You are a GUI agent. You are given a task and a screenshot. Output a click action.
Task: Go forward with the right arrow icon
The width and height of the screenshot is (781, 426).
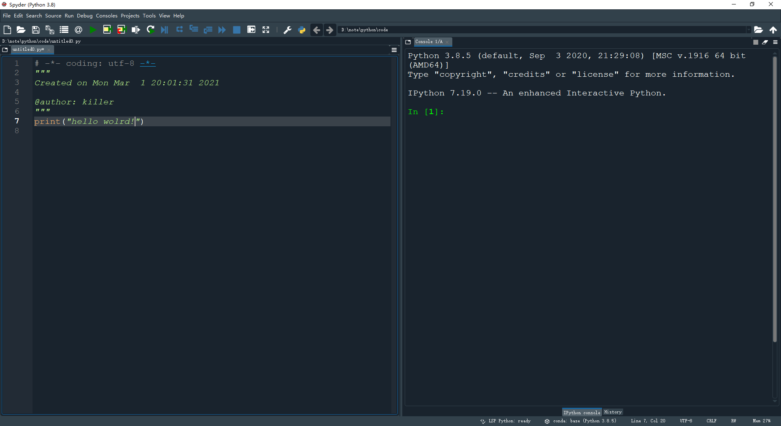click(x=329, y=30)
